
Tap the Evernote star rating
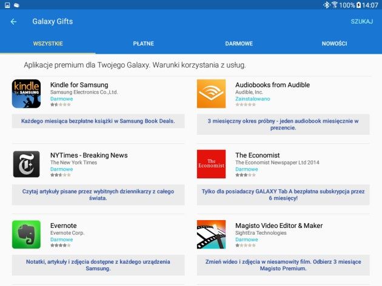tap(61, 245)
